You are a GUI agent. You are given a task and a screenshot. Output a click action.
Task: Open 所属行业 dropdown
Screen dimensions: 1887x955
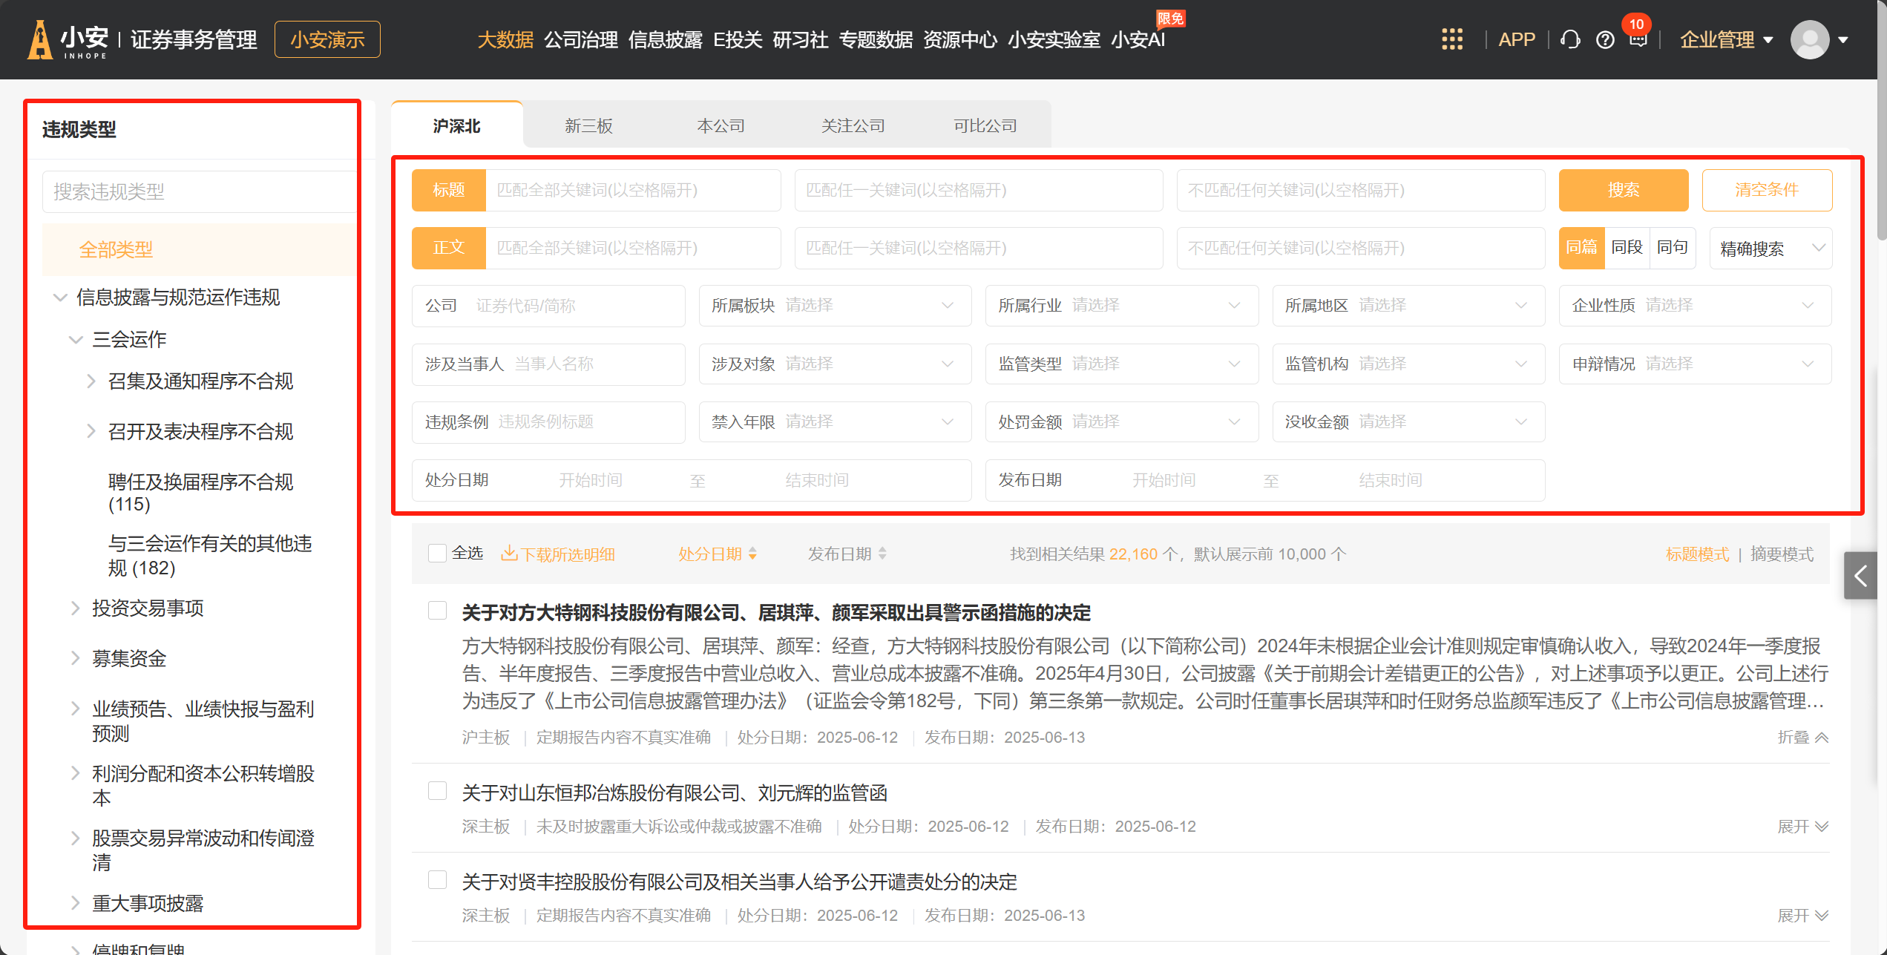tap(1121, 306)
